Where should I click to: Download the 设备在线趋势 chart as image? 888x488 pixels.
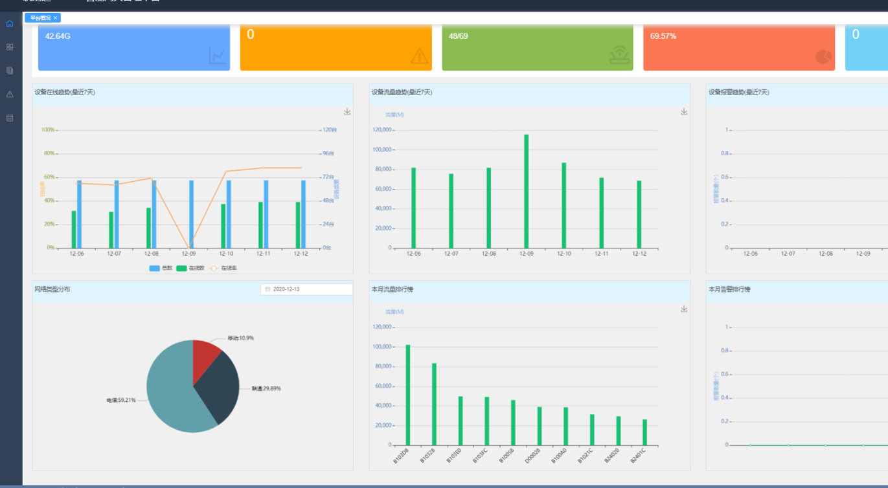[347, 112]
